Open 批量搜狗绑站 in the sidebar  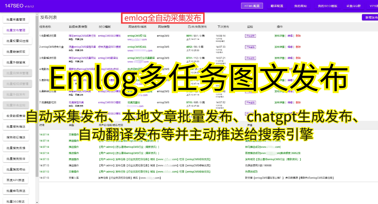(16, 169)
